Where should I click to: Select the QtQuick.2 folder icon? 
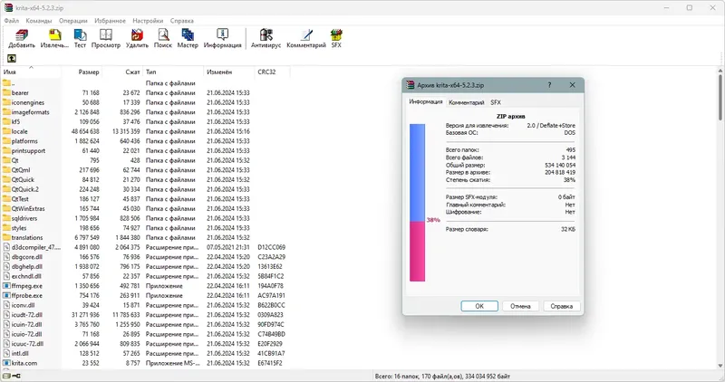[x=6, y=189]
